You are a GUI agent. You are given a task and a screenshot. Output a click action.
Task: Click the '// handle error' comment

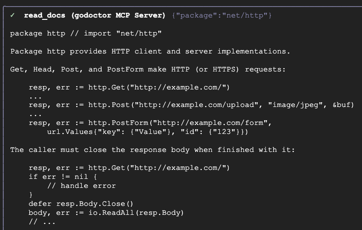pyautogui.click(x=81, y=186)
